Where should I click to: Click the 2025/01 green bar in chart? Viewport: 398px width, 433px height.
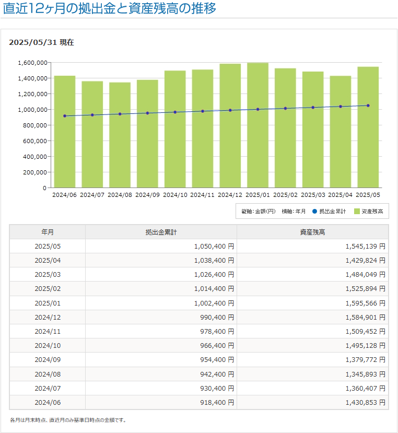click(x=257, y=125)
